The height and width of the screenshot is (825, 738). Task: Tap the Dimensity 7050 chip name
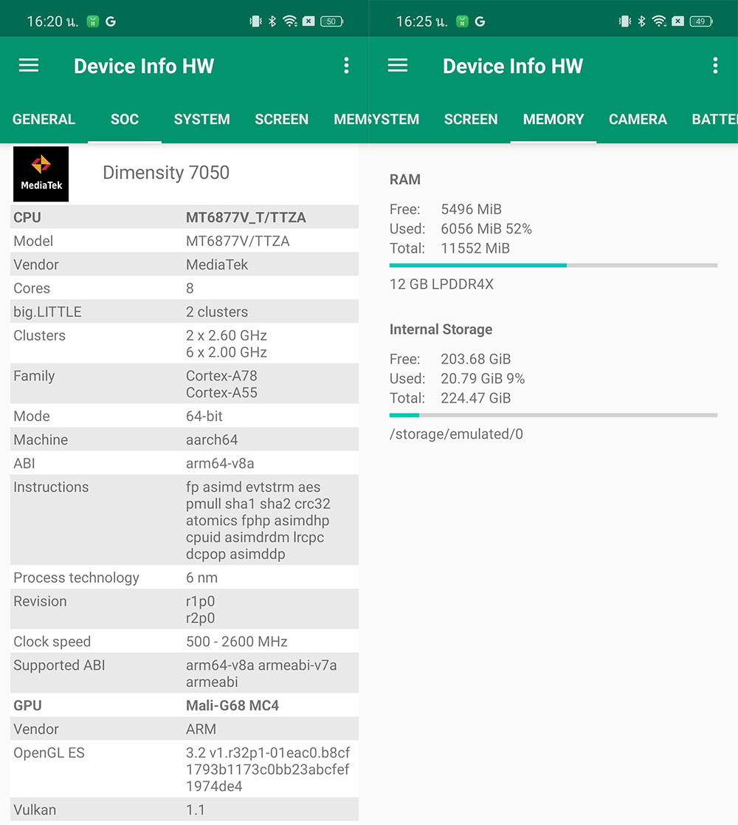coord(166,173)
